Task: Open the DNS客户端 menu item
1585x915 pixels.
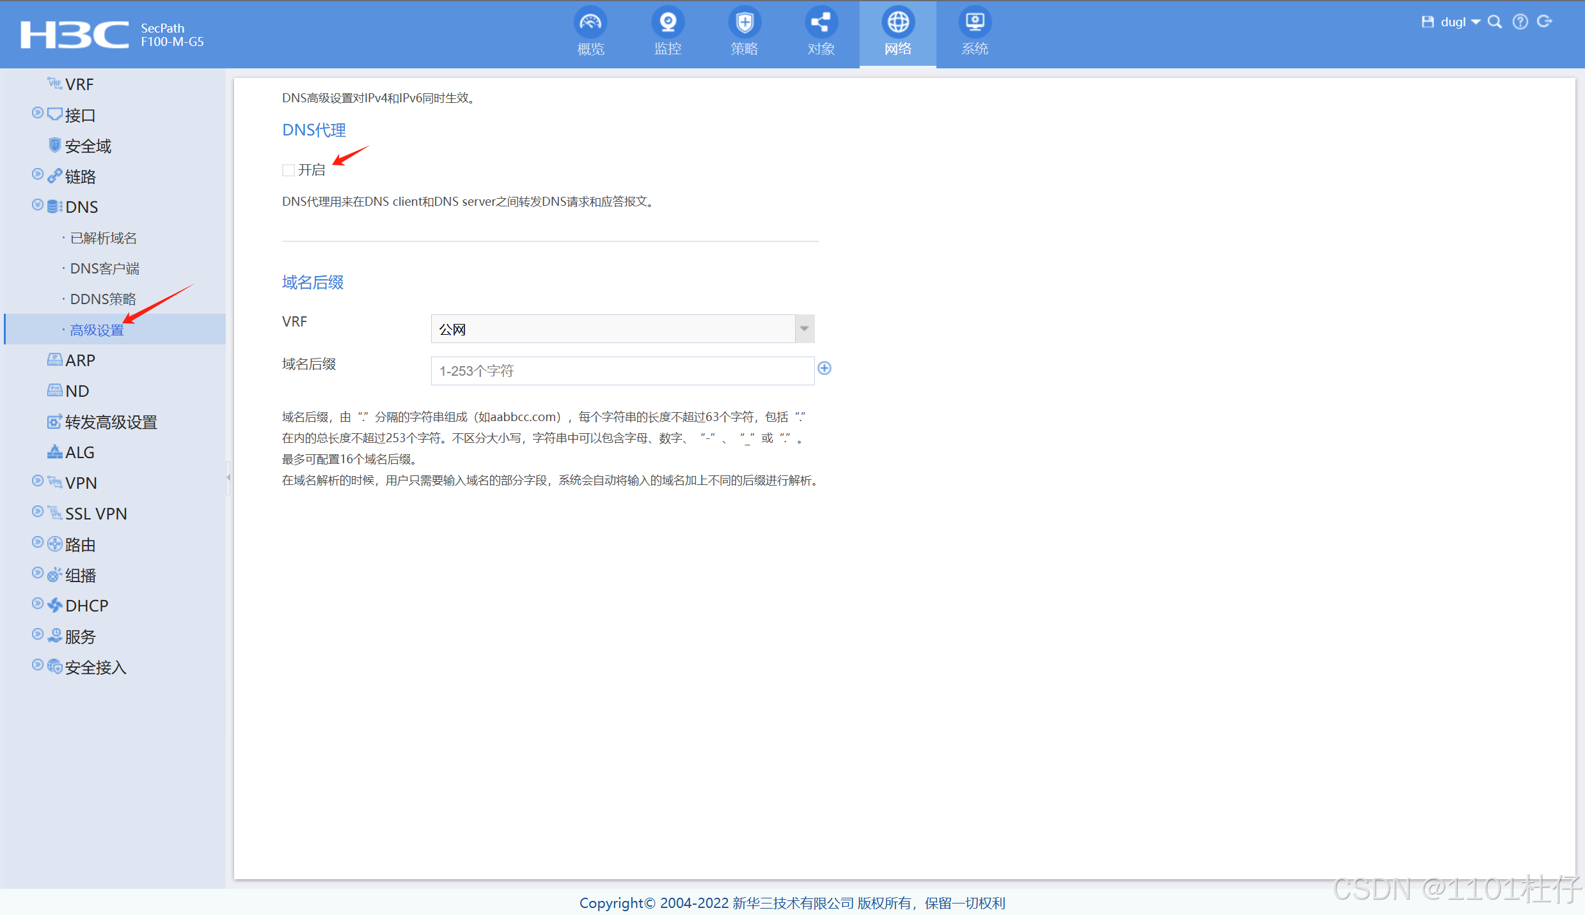Action: pyautogui.click(x=105, y=268)
